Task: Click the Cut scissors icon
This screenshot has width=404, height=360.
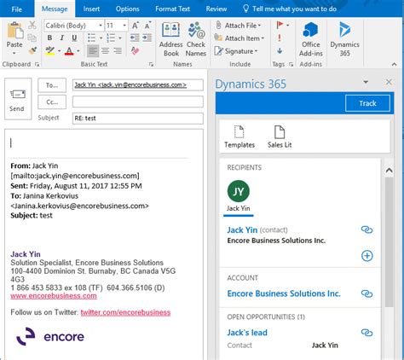Action: (32, 26)
